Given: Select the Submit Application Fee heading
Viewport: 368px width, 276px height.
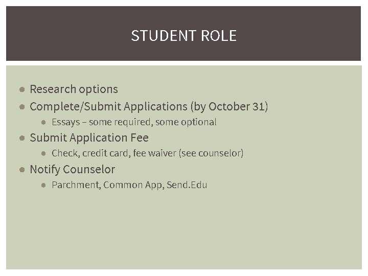Looking at the screenshot, I should 89,138.
